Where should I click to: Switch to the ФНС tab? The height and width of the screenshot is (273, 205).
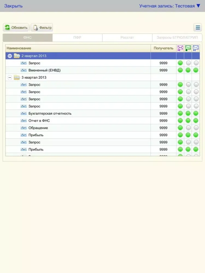[x=28, y=38]
